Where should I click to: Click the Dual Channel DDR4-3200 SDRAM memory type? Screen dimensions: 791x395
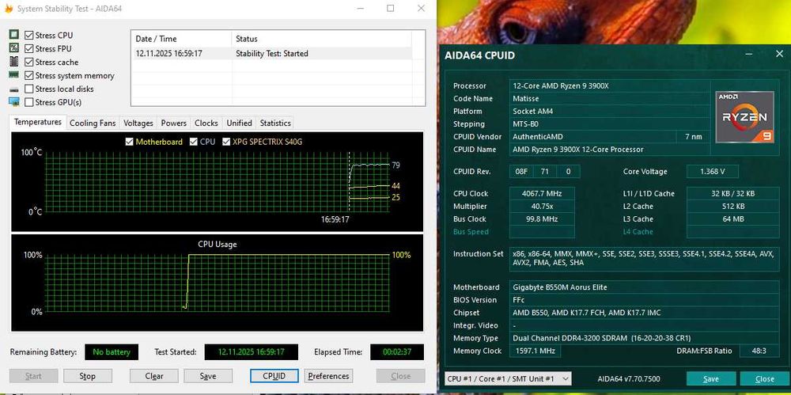[644, 338]
